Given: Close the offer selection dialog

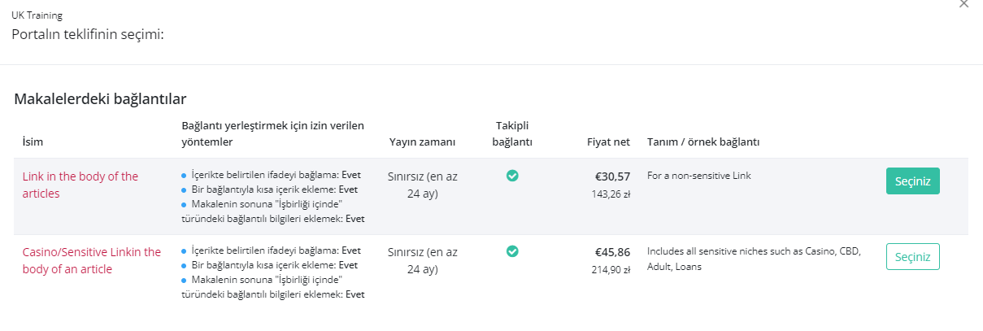Looking at the screenshot, I should [x=963, y=4].
